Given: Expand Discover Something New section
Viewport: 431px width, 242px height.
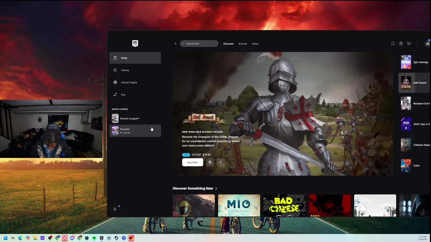Looking at the screenshot, I should (195, 189).
